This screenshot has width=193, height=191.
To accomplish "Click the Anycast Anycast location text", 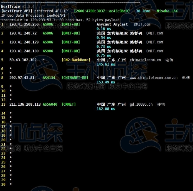I will [x=112, y=24].
